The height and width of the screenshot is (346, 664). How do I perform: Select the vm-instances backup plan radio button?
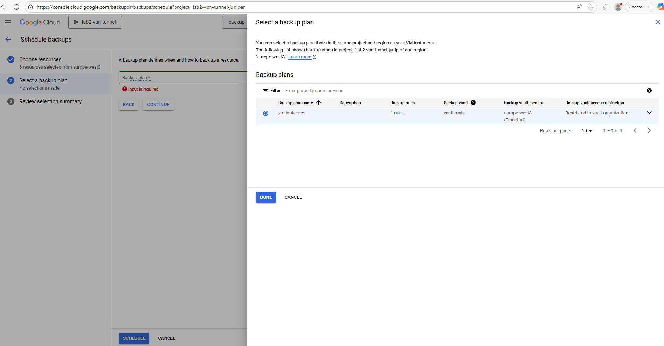pos(266,113)
